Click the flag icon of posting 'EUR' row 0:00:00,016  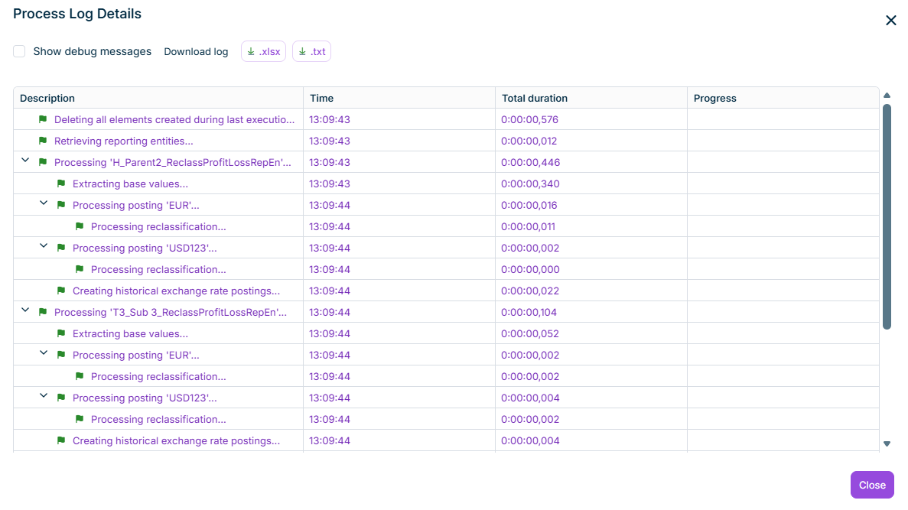pos(61,205)
